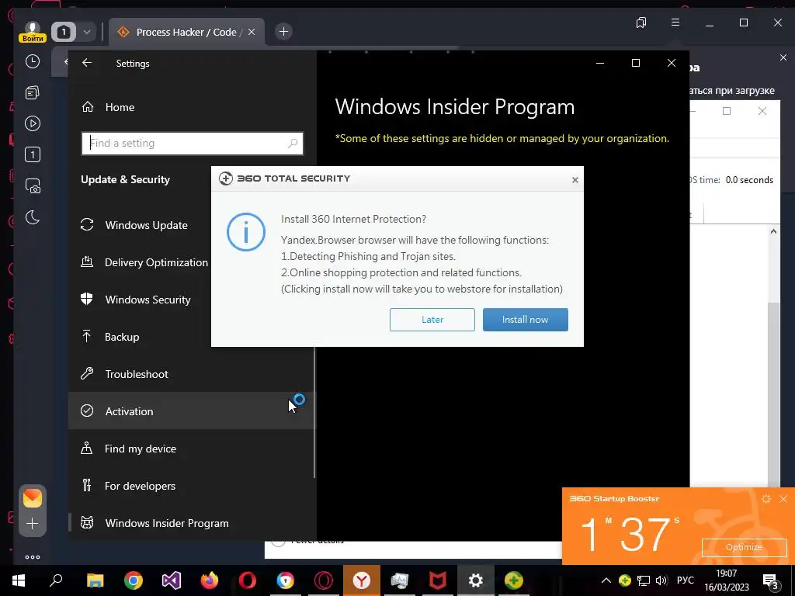Viewport: 795px width, 596px height.
Task: Select Activation in Settings sidebar
Action: (x=191, y=411)
